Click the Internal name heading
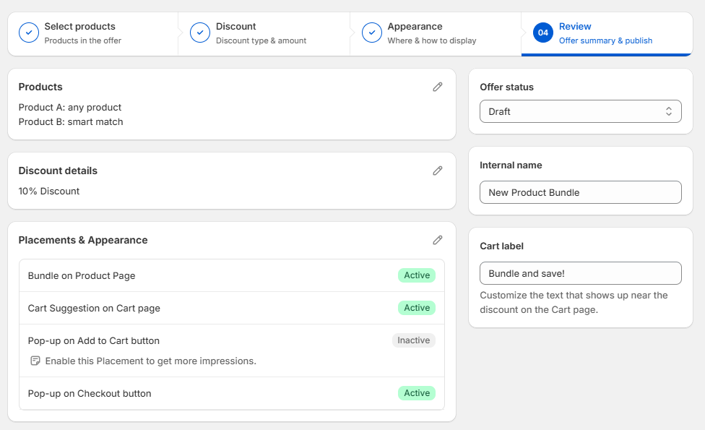Screen dimensions: 705x430 coord(510,165)
